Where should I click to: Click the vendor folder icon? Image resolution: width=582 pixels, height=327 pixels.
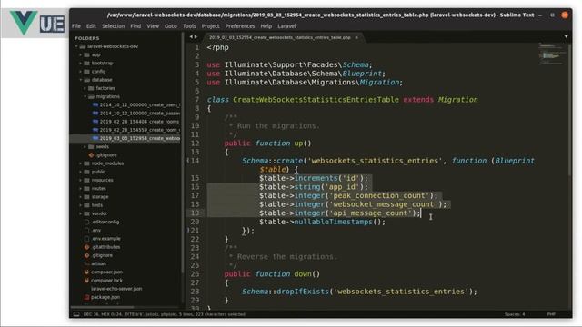coord(87,213)
